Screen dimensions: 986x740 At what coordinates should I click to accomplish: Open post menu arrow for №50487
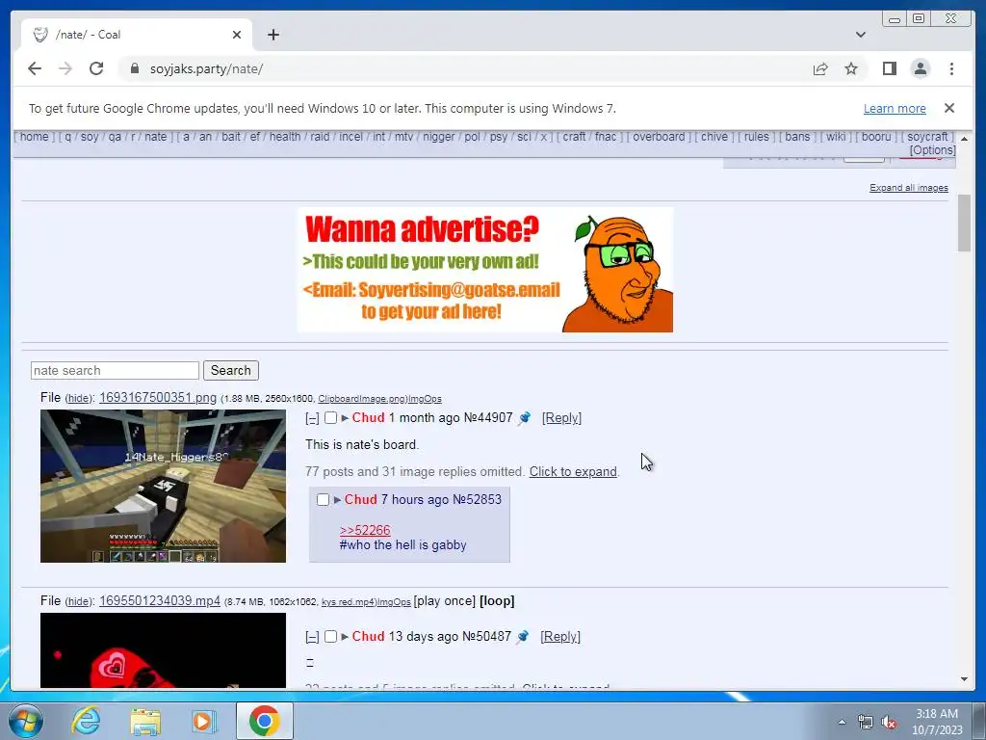[x=345, y=636]
